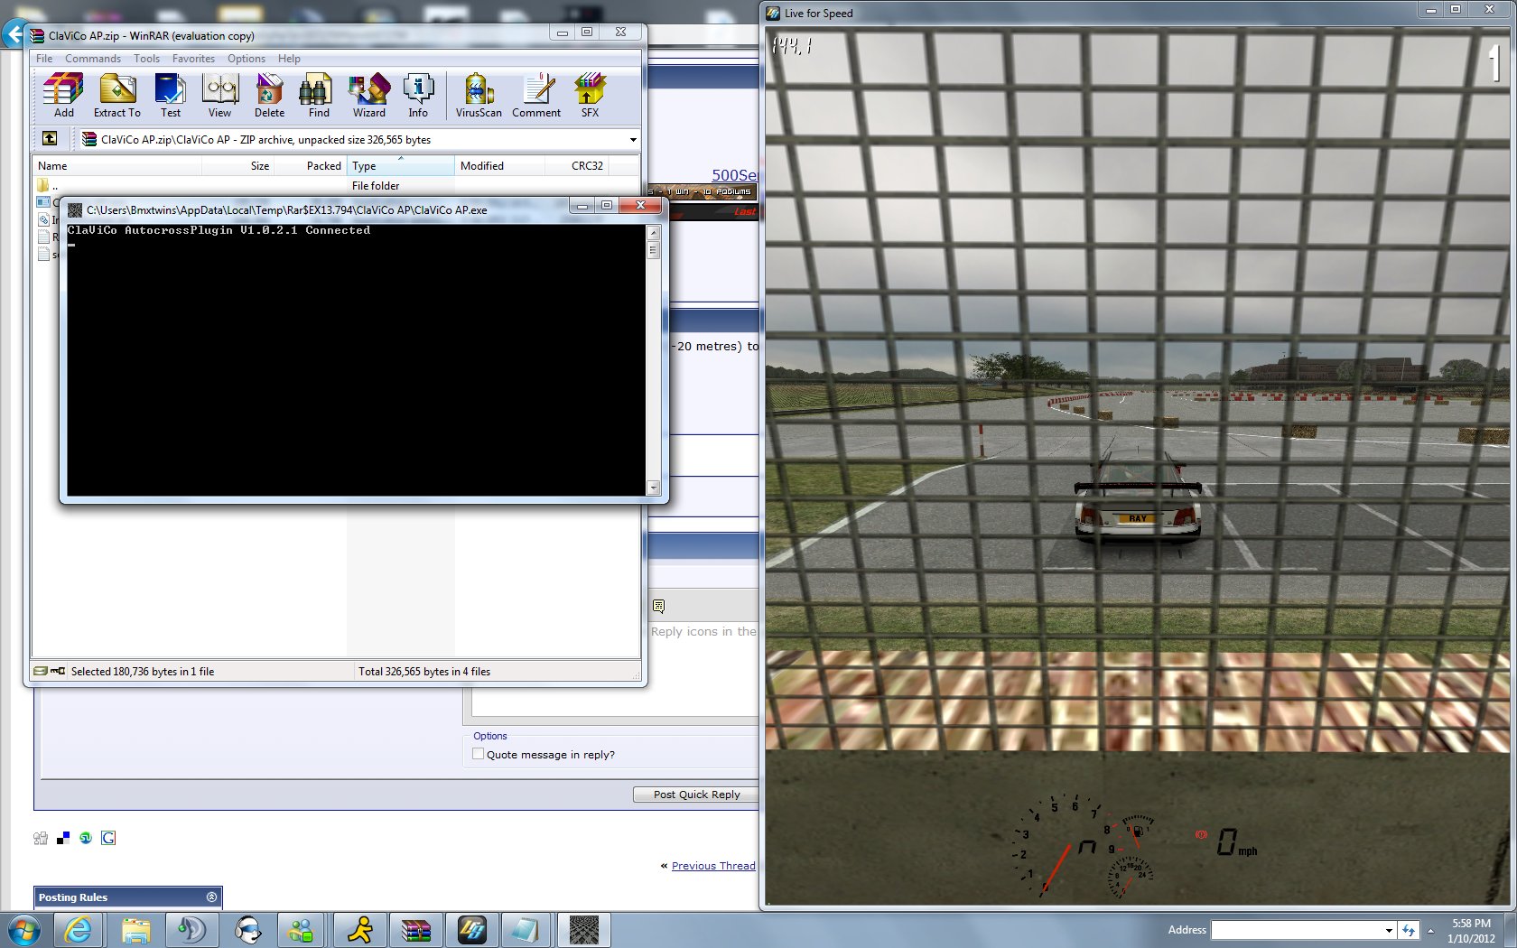Sort file list by Type column
This screenshot has height=948, width=1517.
[x=401, y=166]
